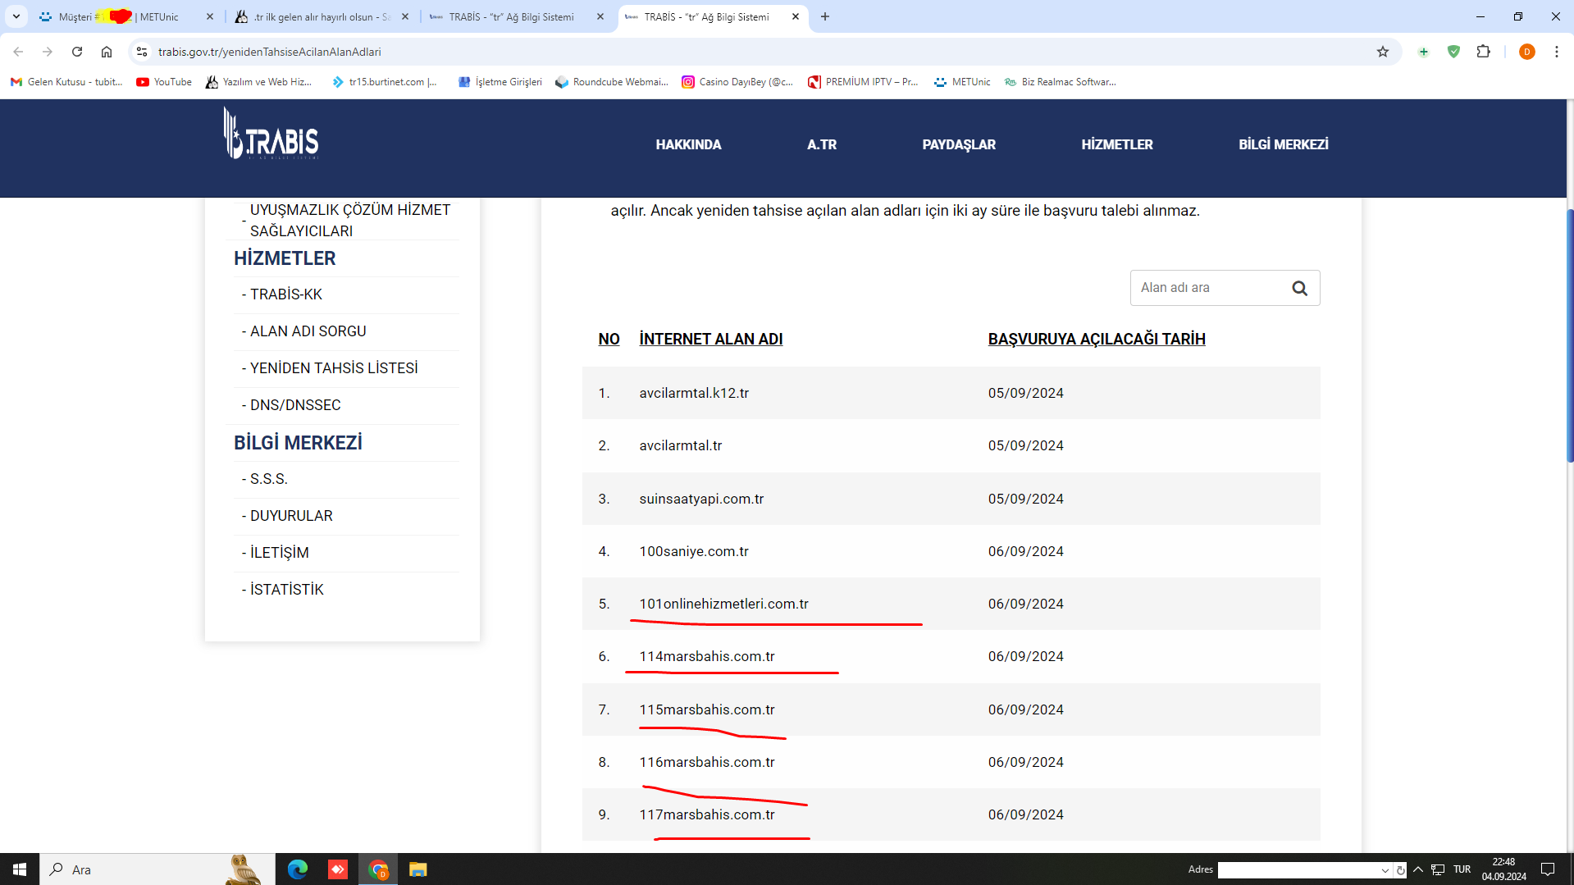Open the A.TR navigation menu
The width and height of the screenshot is (1574, 885).
click(822, 145)
